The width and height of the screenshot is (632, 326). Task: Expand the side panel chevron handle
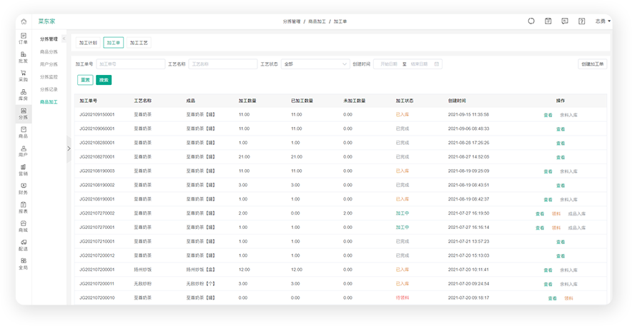[69, 148]
